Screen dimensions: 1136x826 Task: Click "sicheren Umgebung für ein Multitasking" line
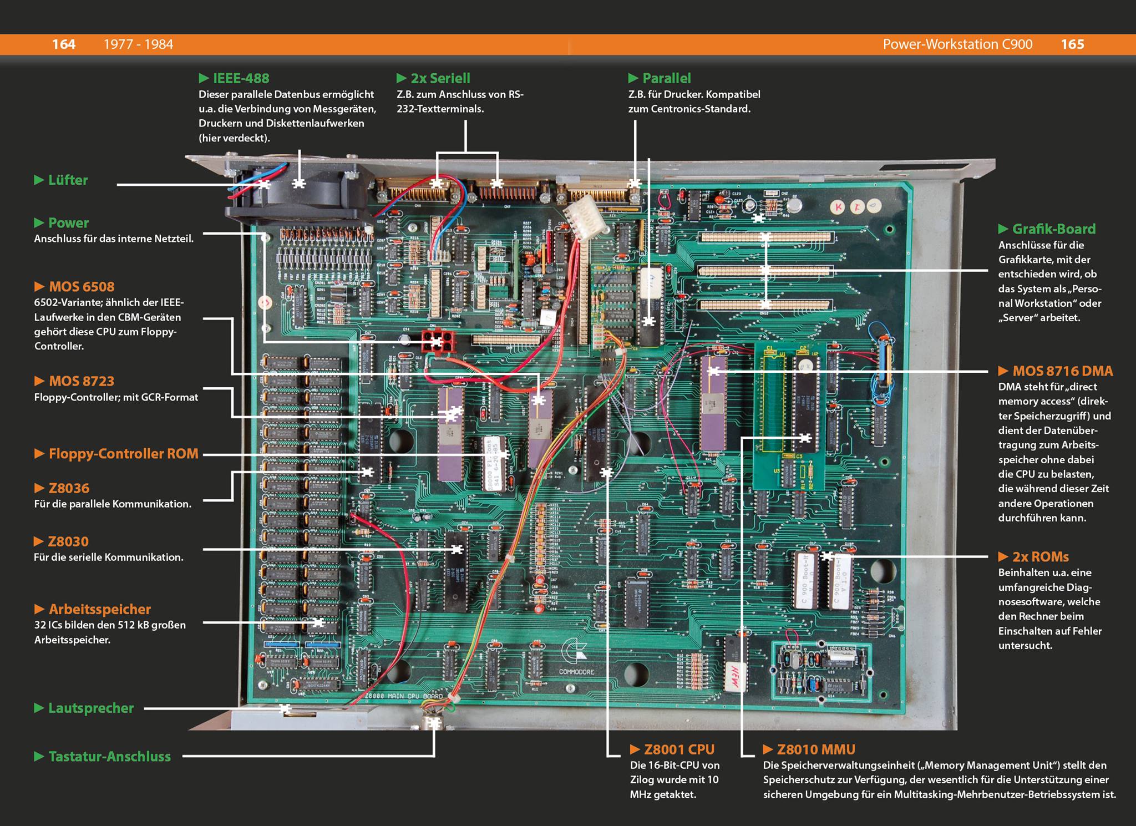(x=940, y=794)
